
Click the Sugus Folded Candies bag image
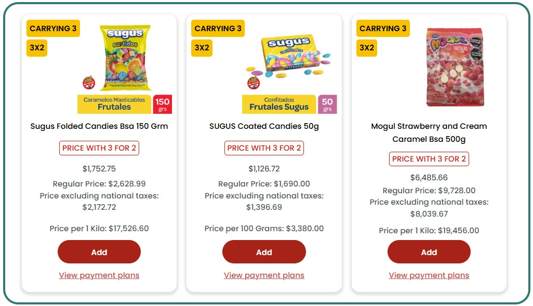[125, 57]
